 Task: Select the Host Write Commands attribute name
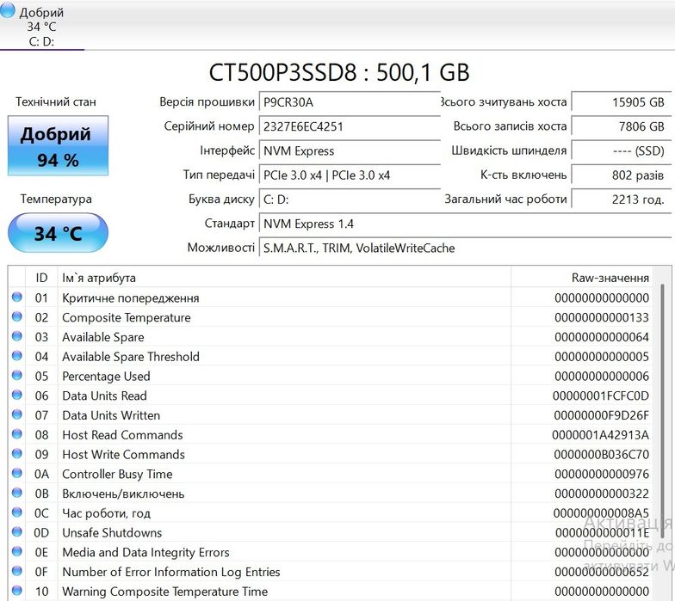(123, 455)
